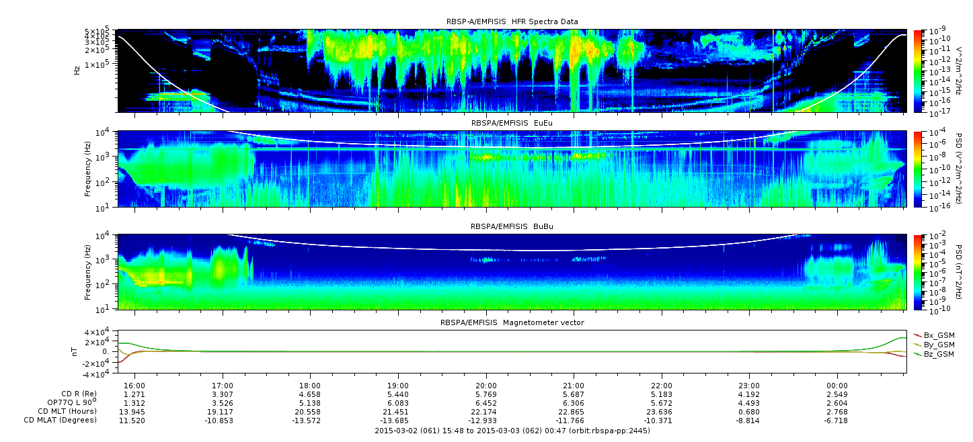
Task: Click the CD MLT (Hours) row label
Action: point(67,411)
